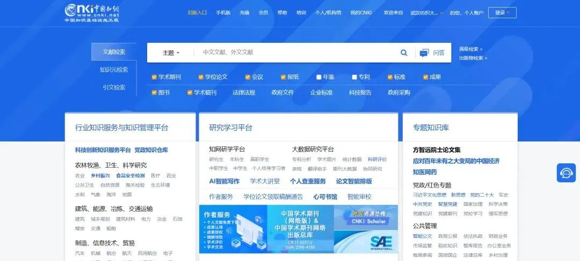This screenshot has width=580, height=261.
Task: Click the 出版物检索 link
Action: [473, 58]
